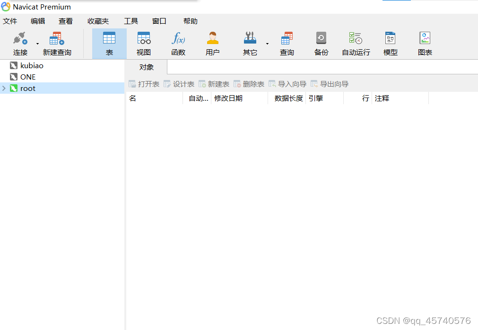The height and width of the screenshot is (330, 478).
Task: Select the 其它 (Others) toolbar icon
Action: coord(250,43)
